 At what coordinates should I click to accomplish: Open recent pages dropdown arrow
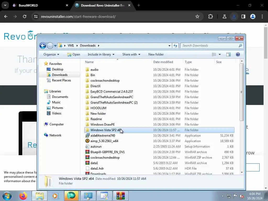tap(55, 46)
